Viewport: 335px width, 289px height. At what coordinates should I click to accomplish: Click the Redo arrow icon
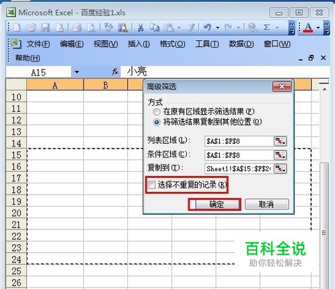click(228, 27)
